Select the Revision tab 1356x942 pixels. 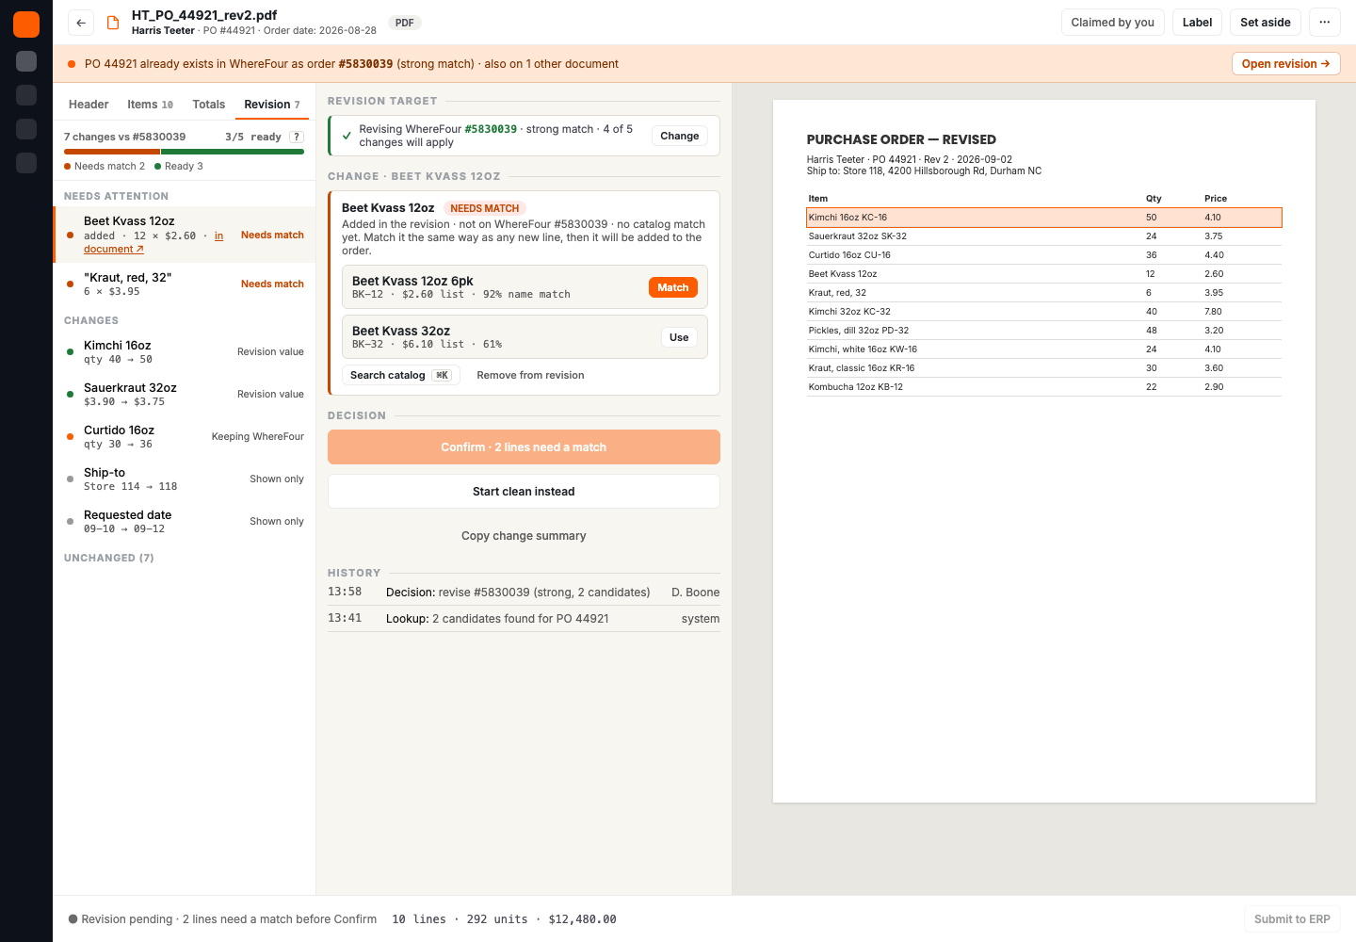tap(272, 105)
